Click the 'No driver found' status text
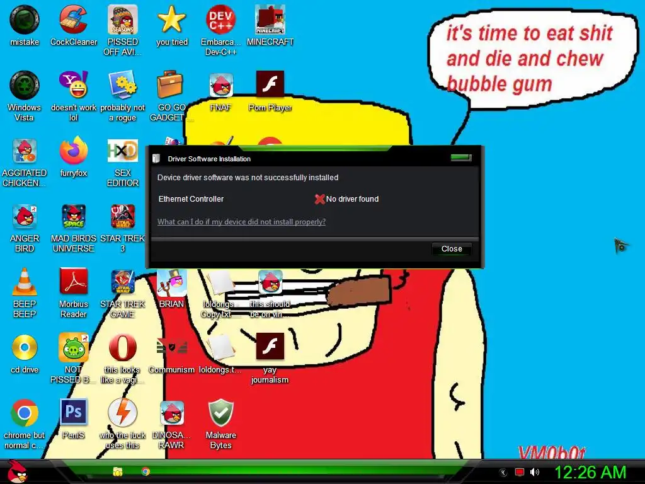This screenshot has width=645, height=484. [x=352, y=199]
